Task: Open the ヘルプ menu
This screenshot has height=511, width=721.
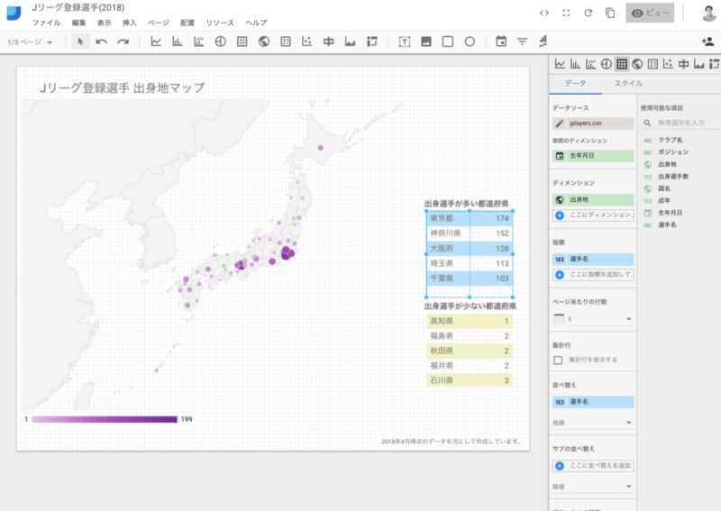Action: point(256,23)
